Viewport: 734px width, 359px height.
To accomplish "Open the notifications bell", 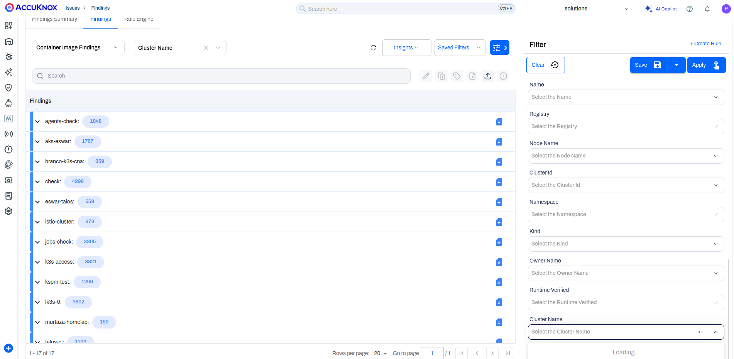I will click(707, 9).
